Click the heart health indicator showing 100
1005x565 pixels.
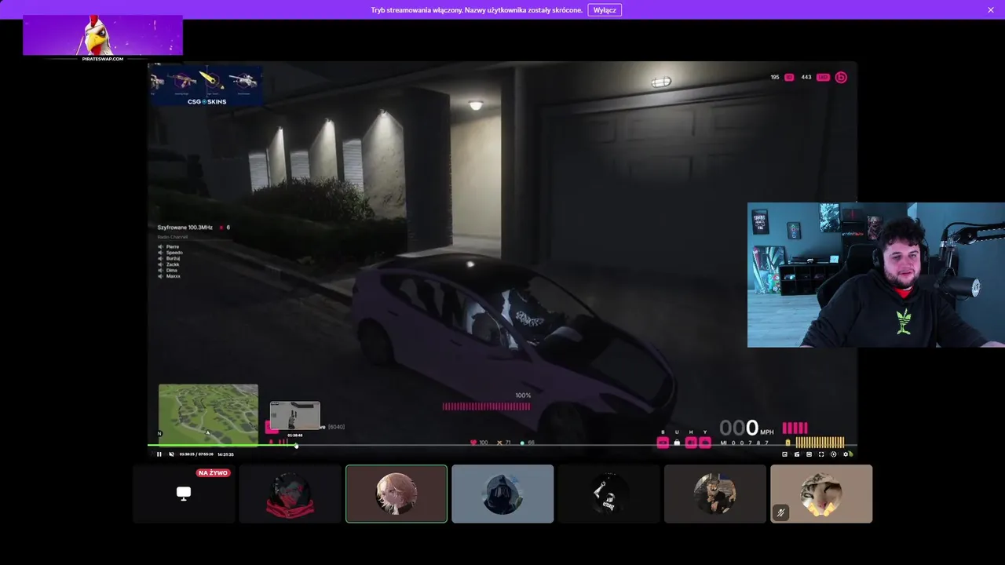coord(479,443)
